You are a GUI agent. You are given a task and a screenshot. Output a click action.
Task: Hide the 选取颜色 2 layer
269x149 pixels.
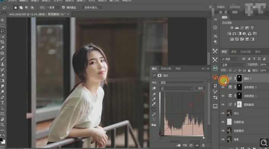[223, 87]
